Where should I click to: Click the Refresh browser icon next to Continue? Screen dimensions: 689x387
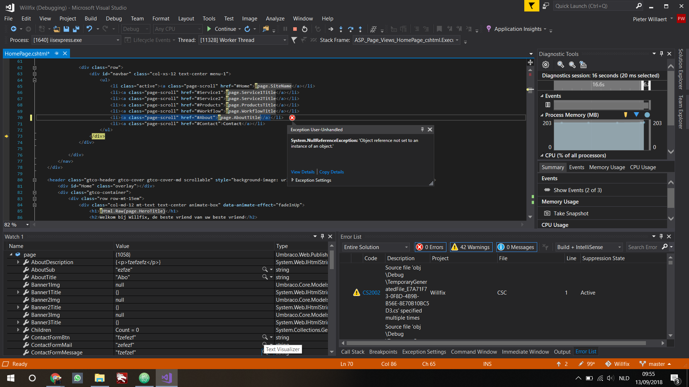247,29
